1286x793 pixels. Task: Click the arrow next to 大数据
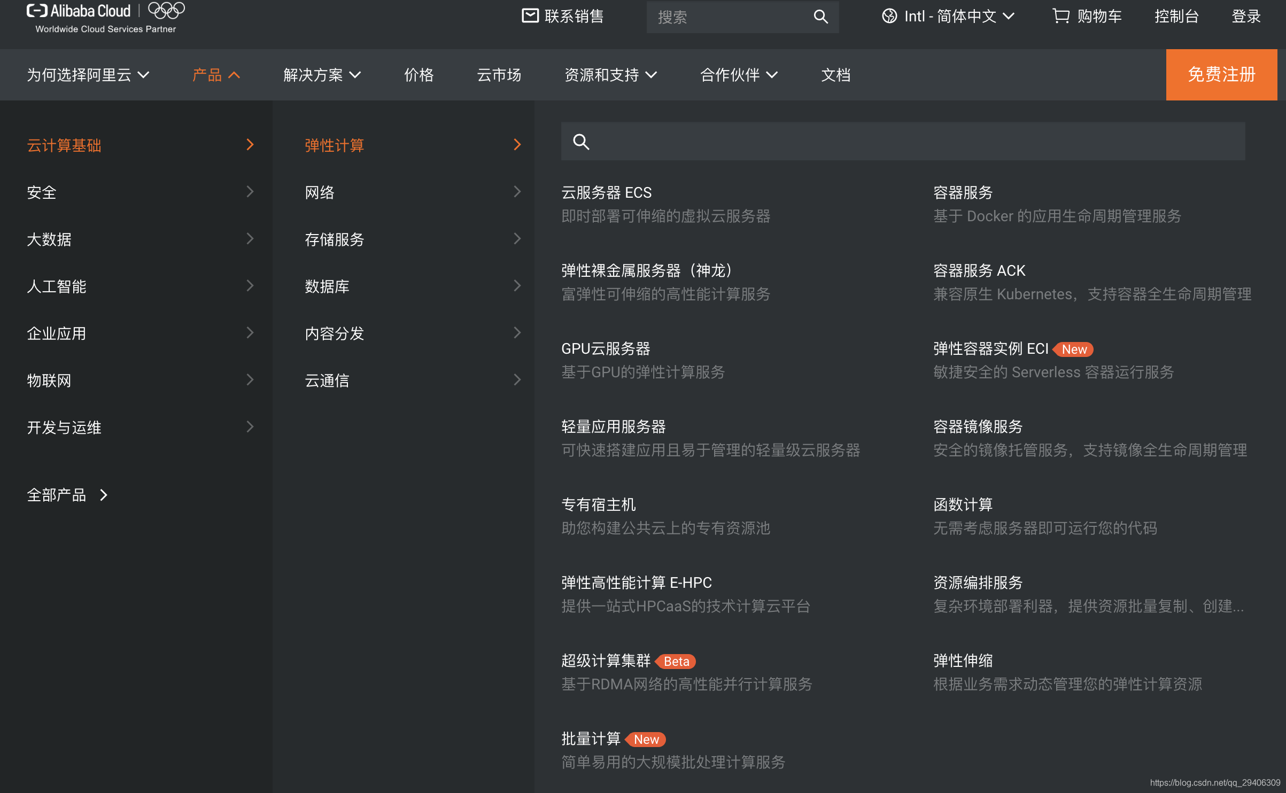250,238
